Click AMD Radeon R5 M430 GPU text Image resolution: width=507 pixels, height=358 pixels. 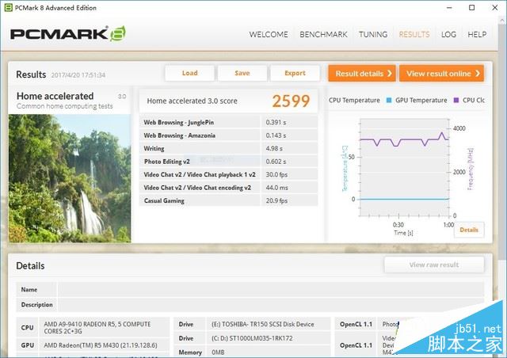click(101, 345)
